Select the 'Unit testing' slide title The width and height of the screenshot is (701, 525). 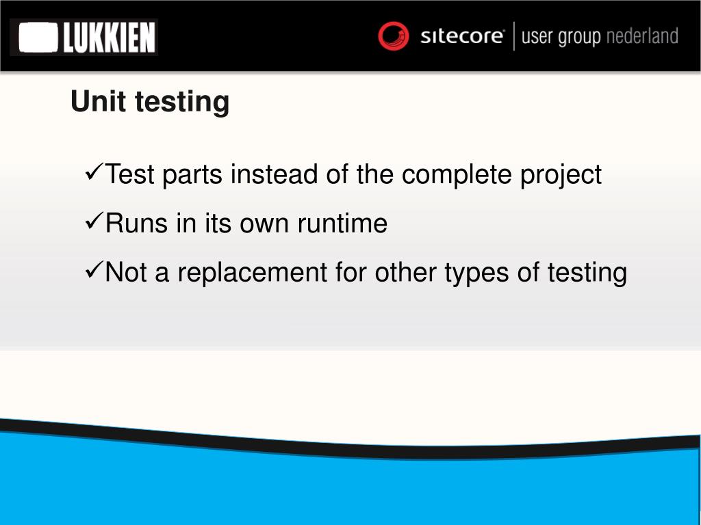click(150, 102)
